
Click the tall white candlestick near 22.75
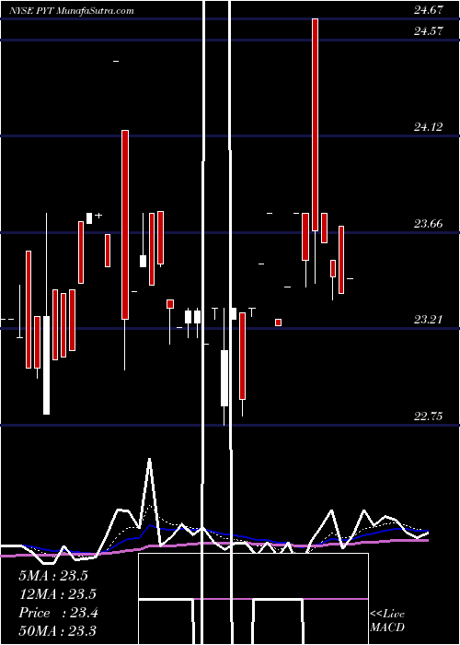coord(47,365)
